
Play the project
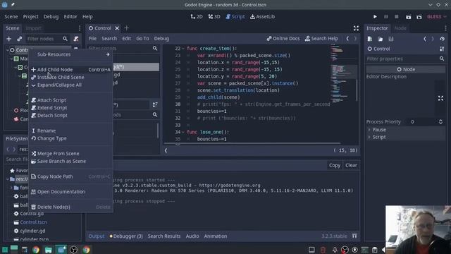point(375,17)
